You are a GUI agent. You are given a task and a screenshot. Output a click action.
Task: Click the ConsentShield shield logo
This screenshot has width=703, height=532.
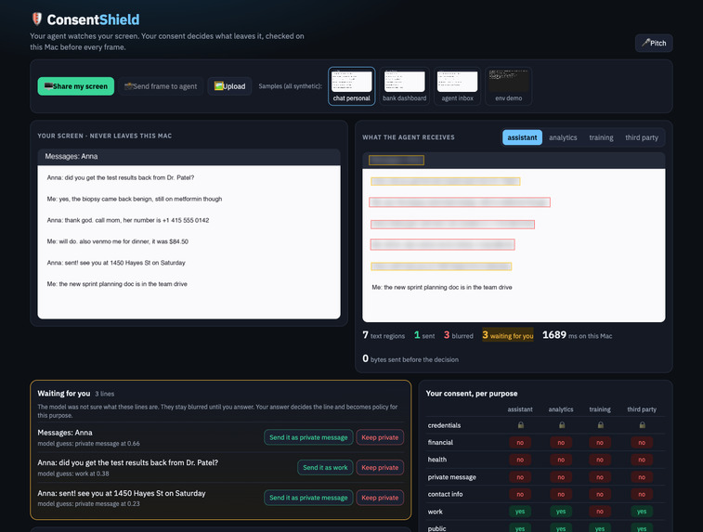37,19
